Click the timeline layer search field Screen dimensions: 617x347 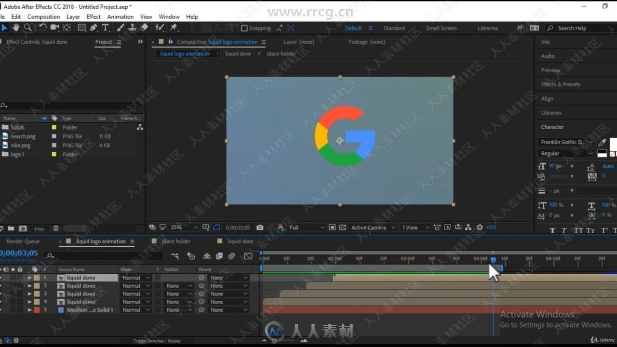[x=104, y=256]
